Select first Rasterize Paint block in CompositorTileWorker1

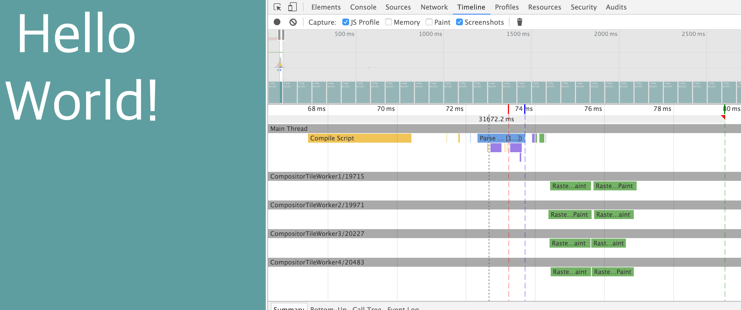(x=570, y=186)
